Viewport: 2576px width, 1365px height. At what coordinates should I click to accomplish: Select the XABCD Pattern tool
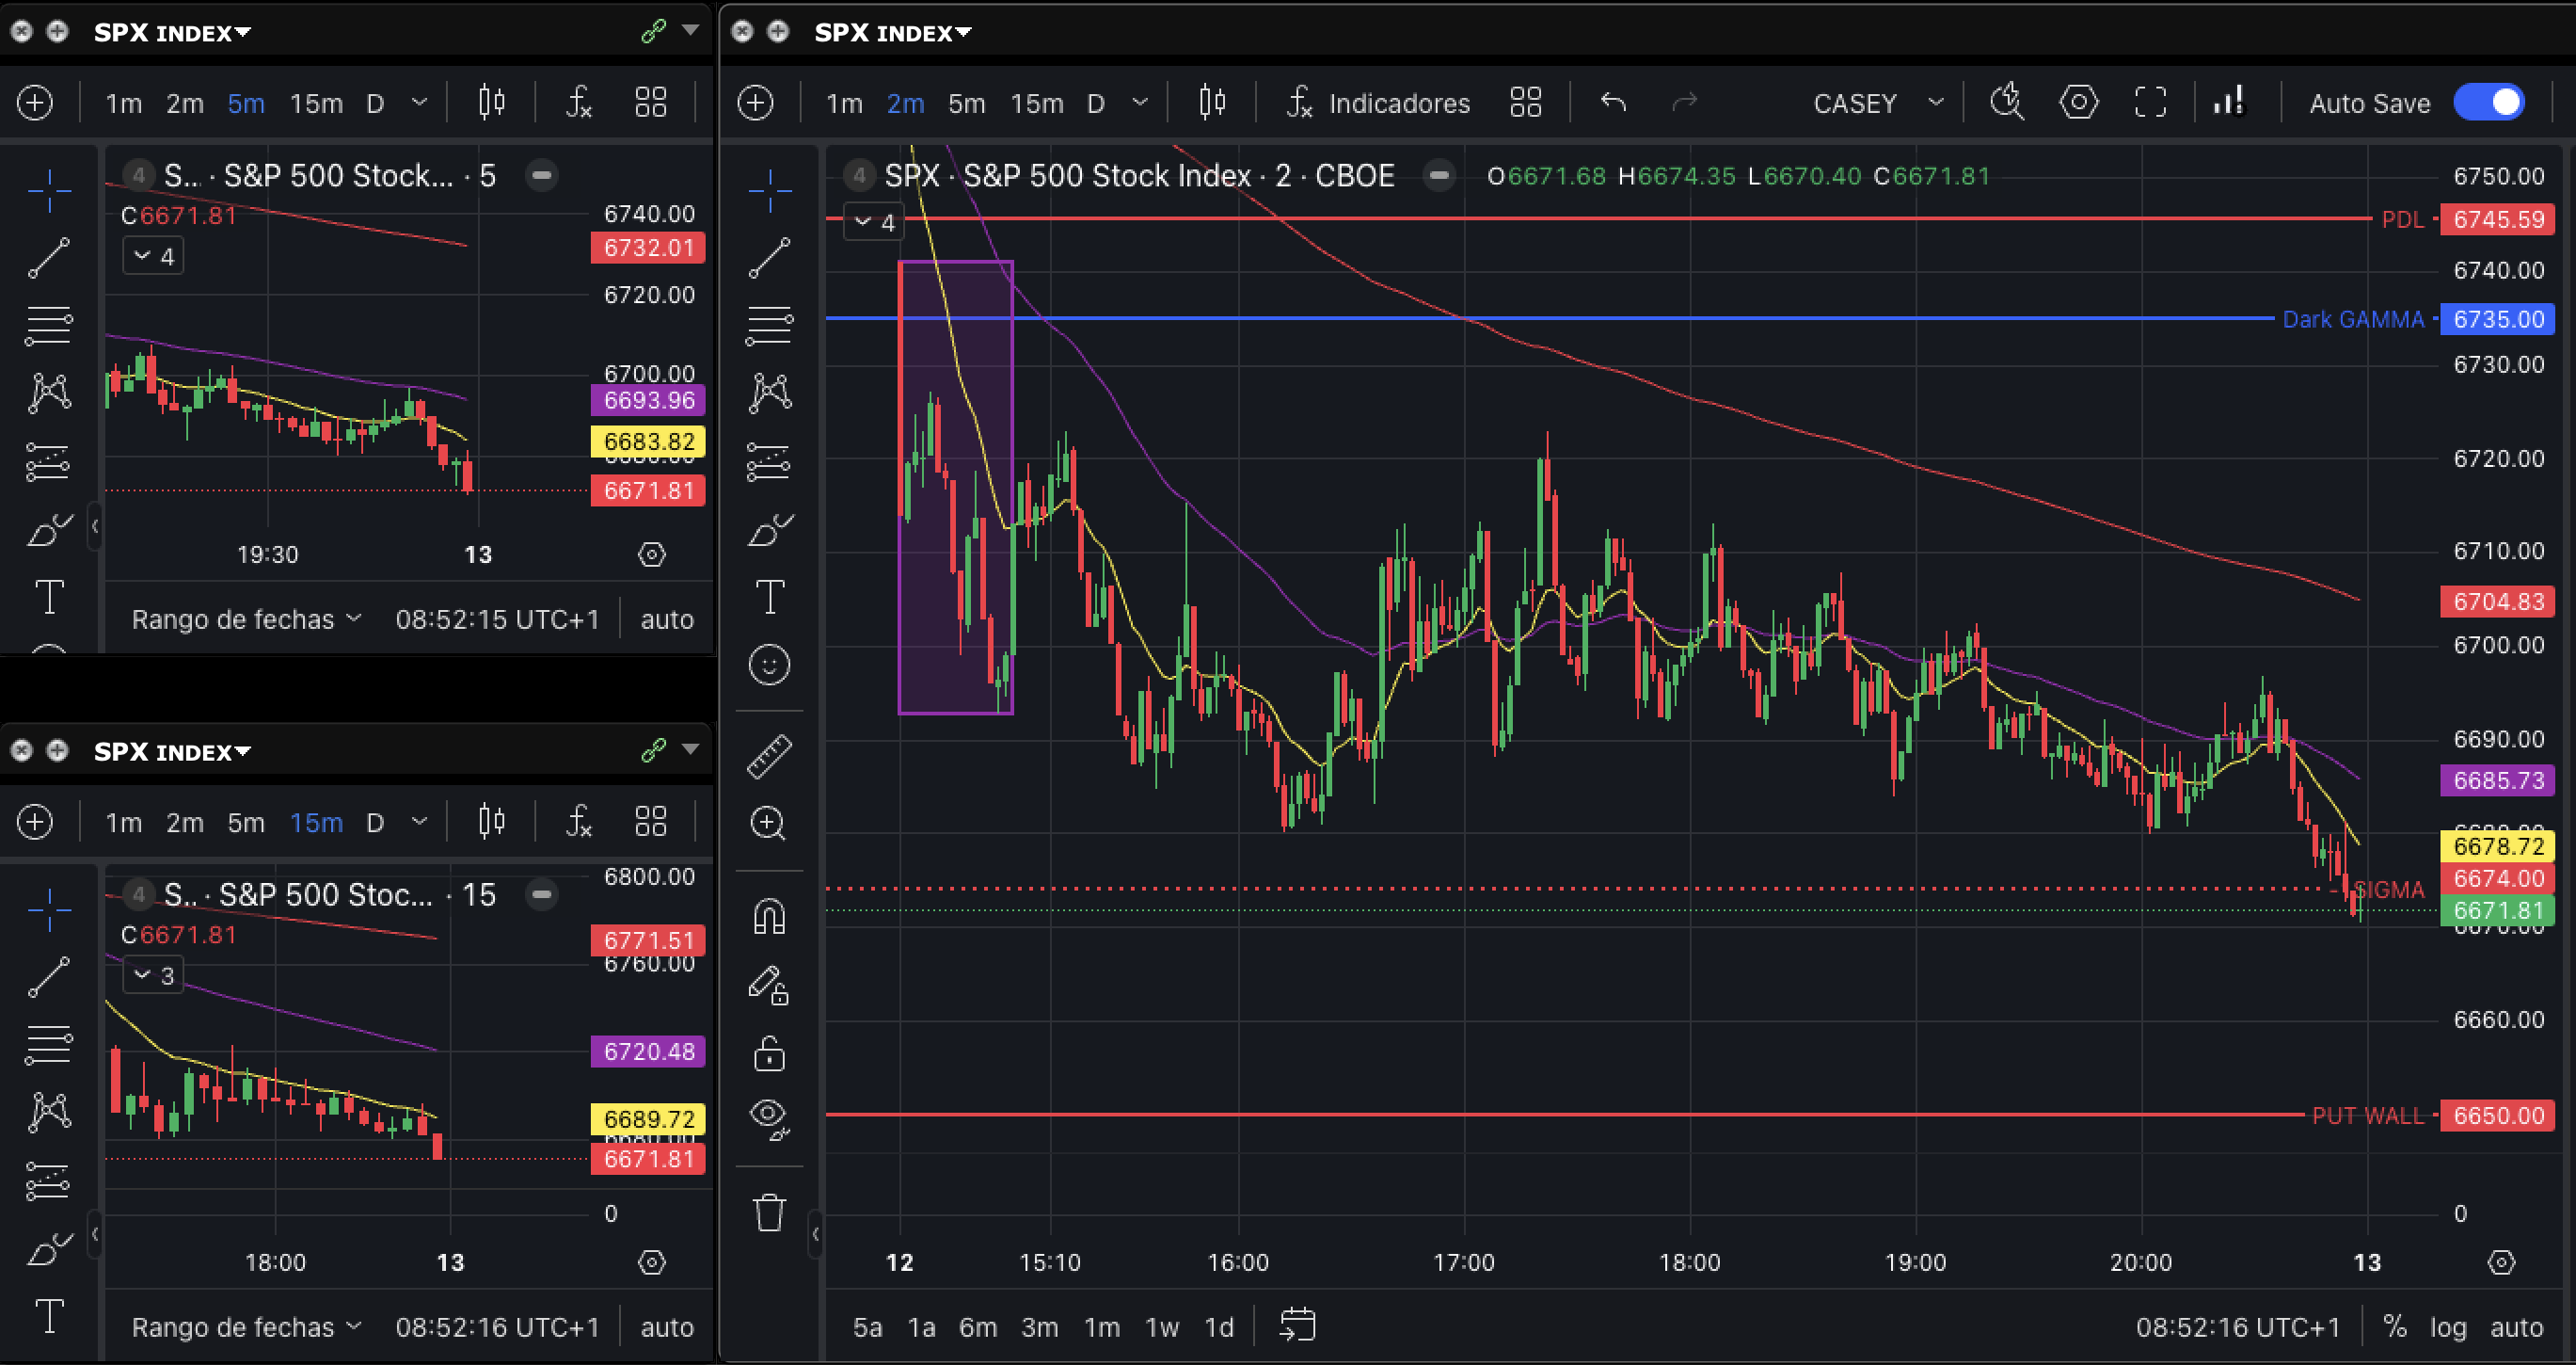(770, 393)
